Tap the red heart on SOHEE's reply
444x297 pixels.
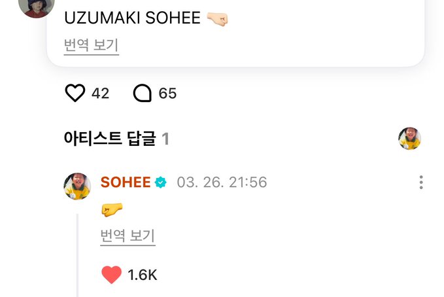point(112,275)
